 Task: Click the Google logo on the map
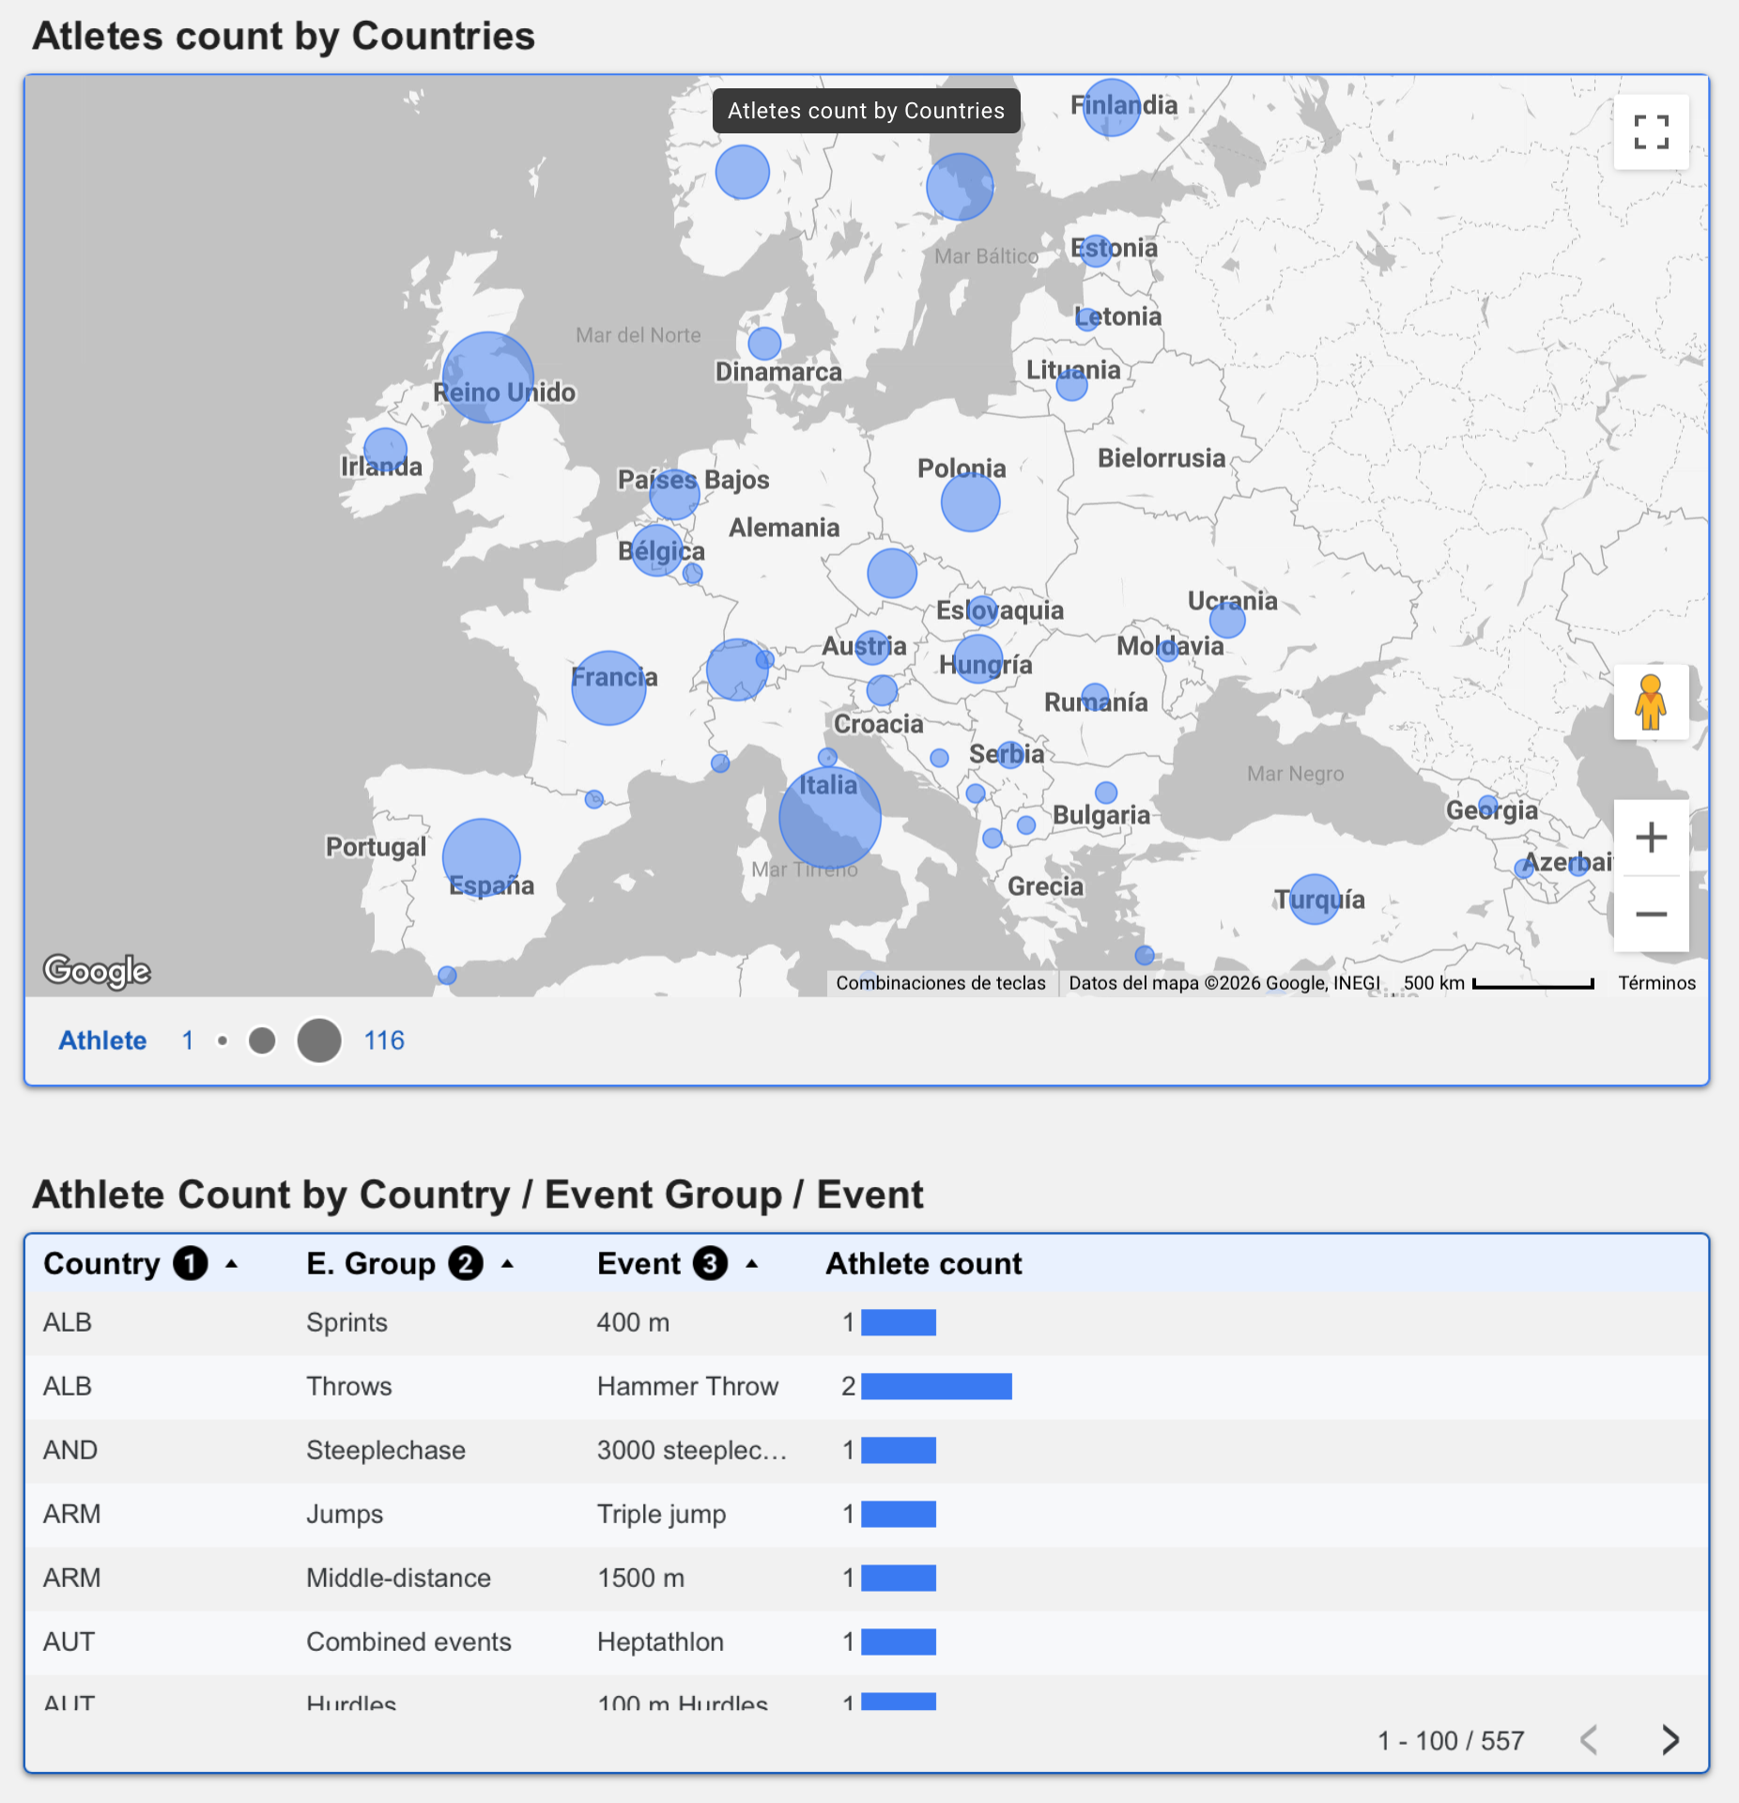tap(97, 971)
